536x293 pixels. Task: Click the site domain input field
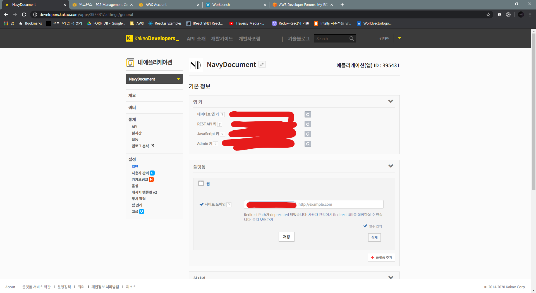pos(314,204)
